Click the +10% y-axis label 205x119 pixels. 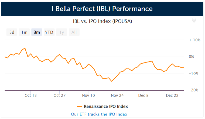pos(194,40)
